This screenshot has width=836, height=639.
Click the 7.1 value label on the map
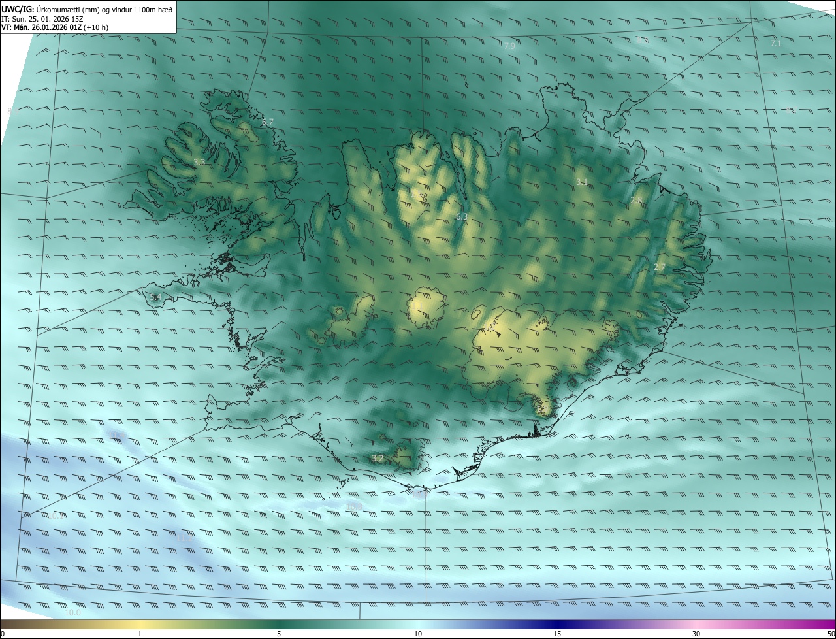[x=776, y=44]
